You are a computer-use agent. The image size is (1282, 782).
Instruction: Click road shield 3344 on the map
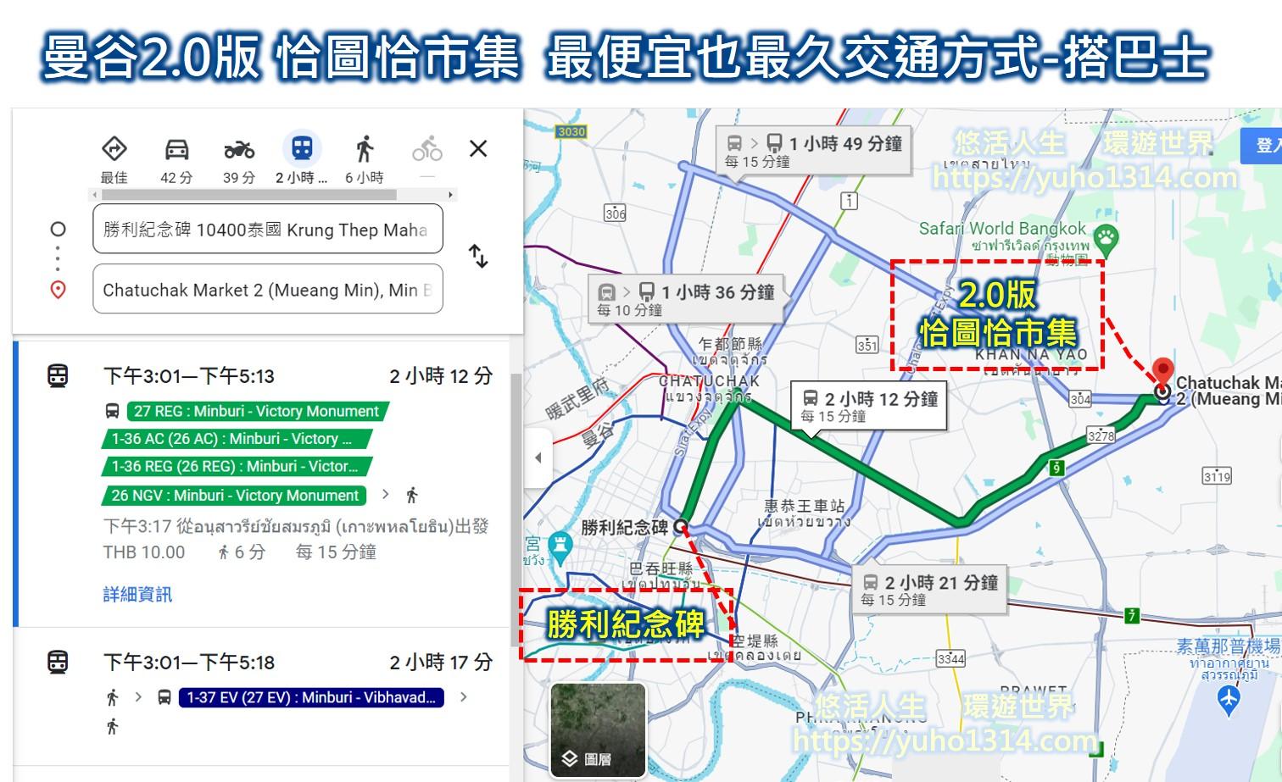pyautogui.click(x=950, y=658)
